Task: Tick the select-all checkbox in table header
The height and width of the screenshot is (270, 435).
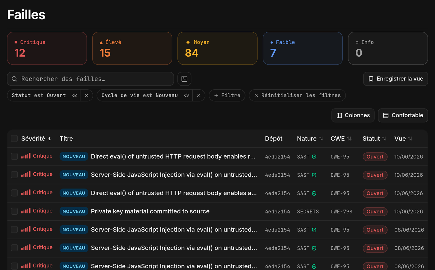Action: [14, 138]
